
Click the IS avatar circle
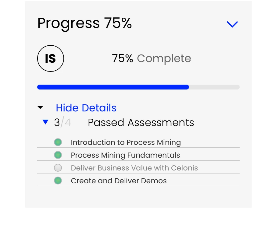[51, 58]
